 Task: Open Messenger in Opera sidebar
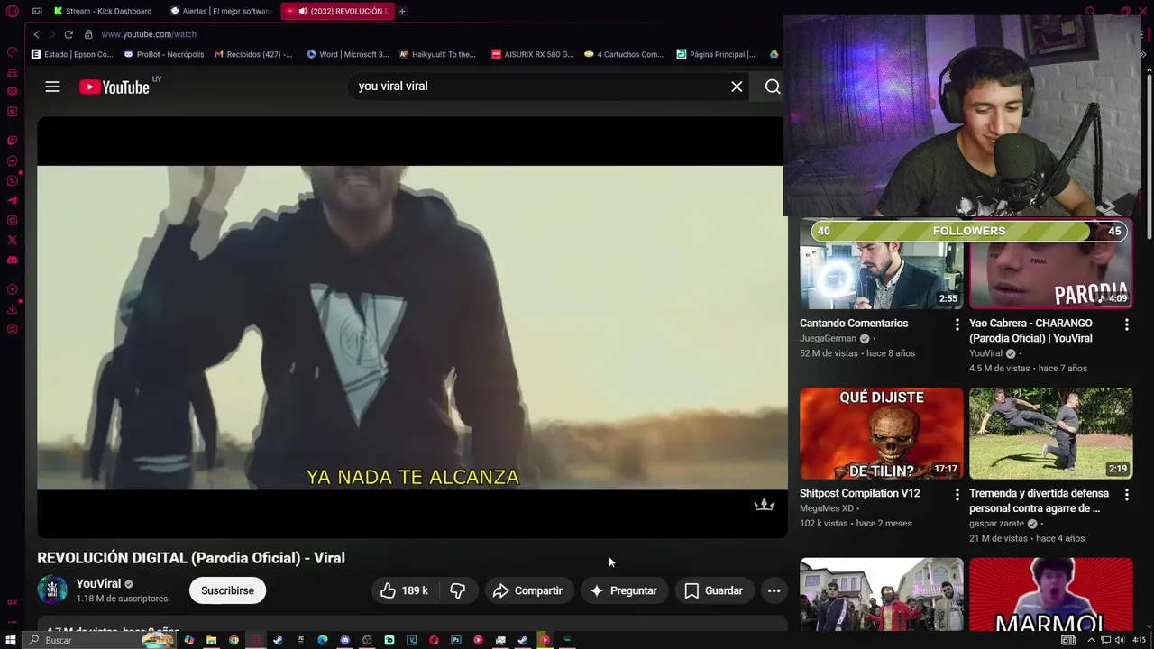(13, 161)
